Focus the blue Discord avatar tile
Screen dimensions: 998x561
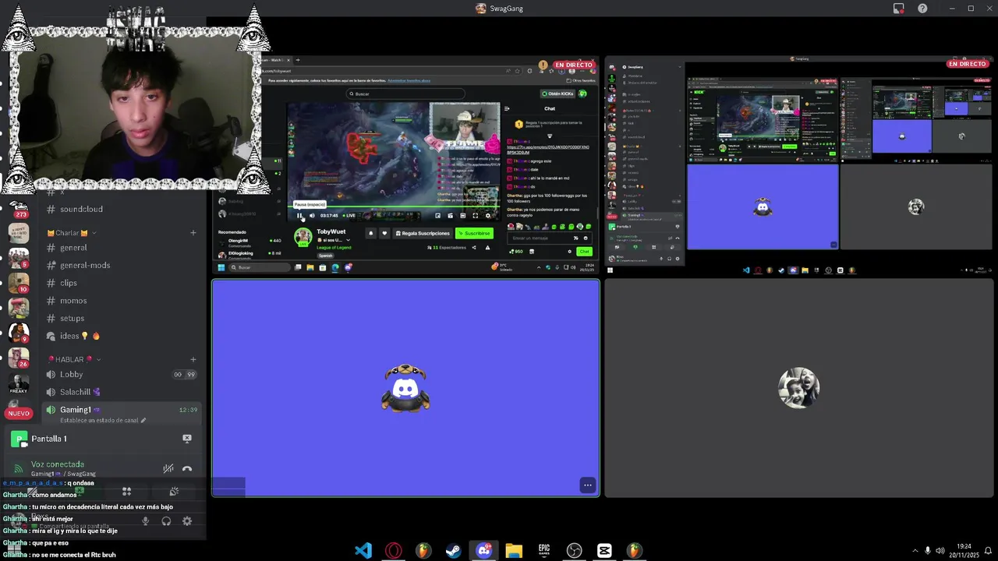pyautogui.click(x=405, y=388)
